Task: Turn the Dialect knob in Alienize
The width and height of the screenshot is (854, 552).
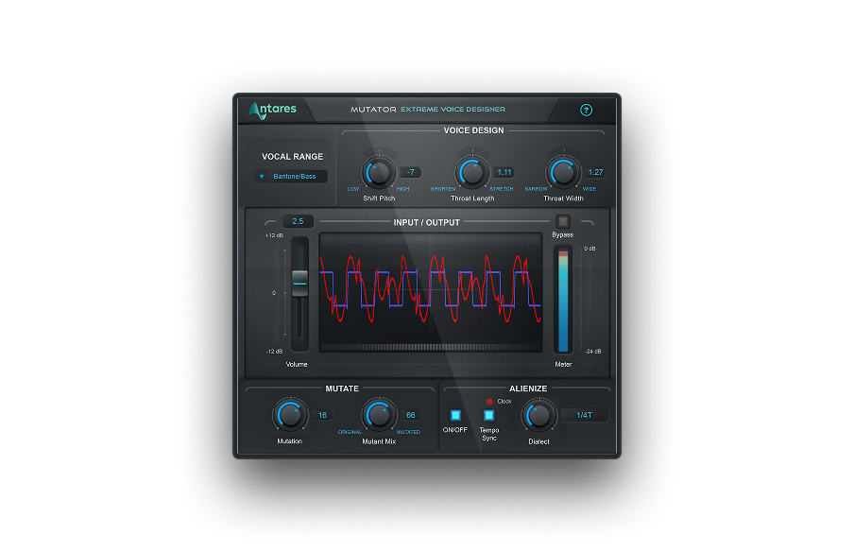Action: point(538,416)
